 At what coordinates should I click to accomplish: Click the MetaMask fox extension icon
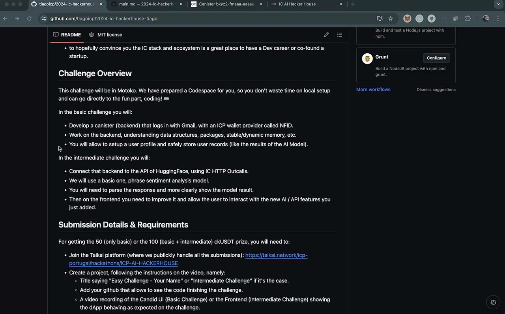[x=407, y=19]
